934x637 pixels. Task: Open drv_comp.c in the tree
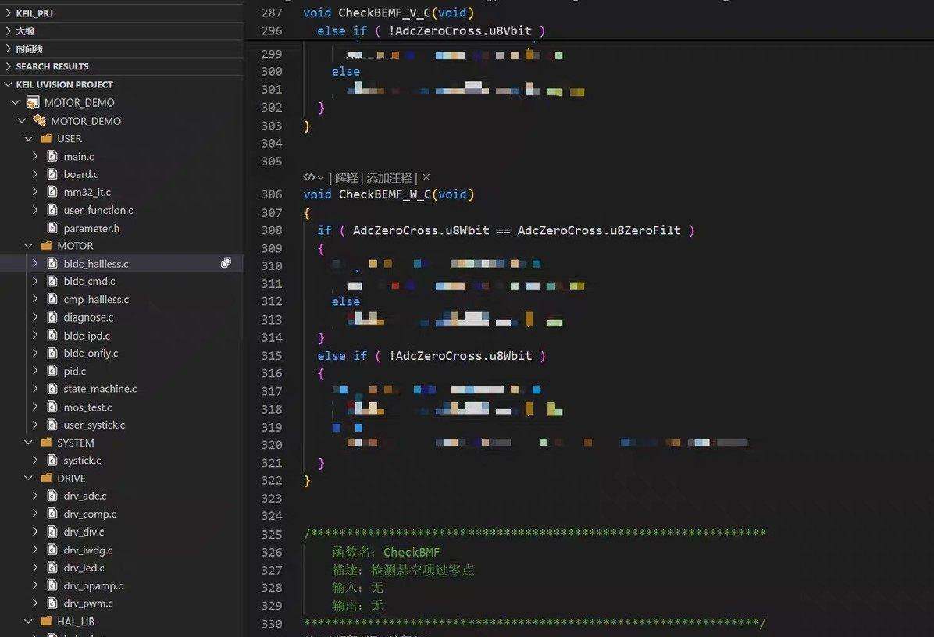(90, 514)
